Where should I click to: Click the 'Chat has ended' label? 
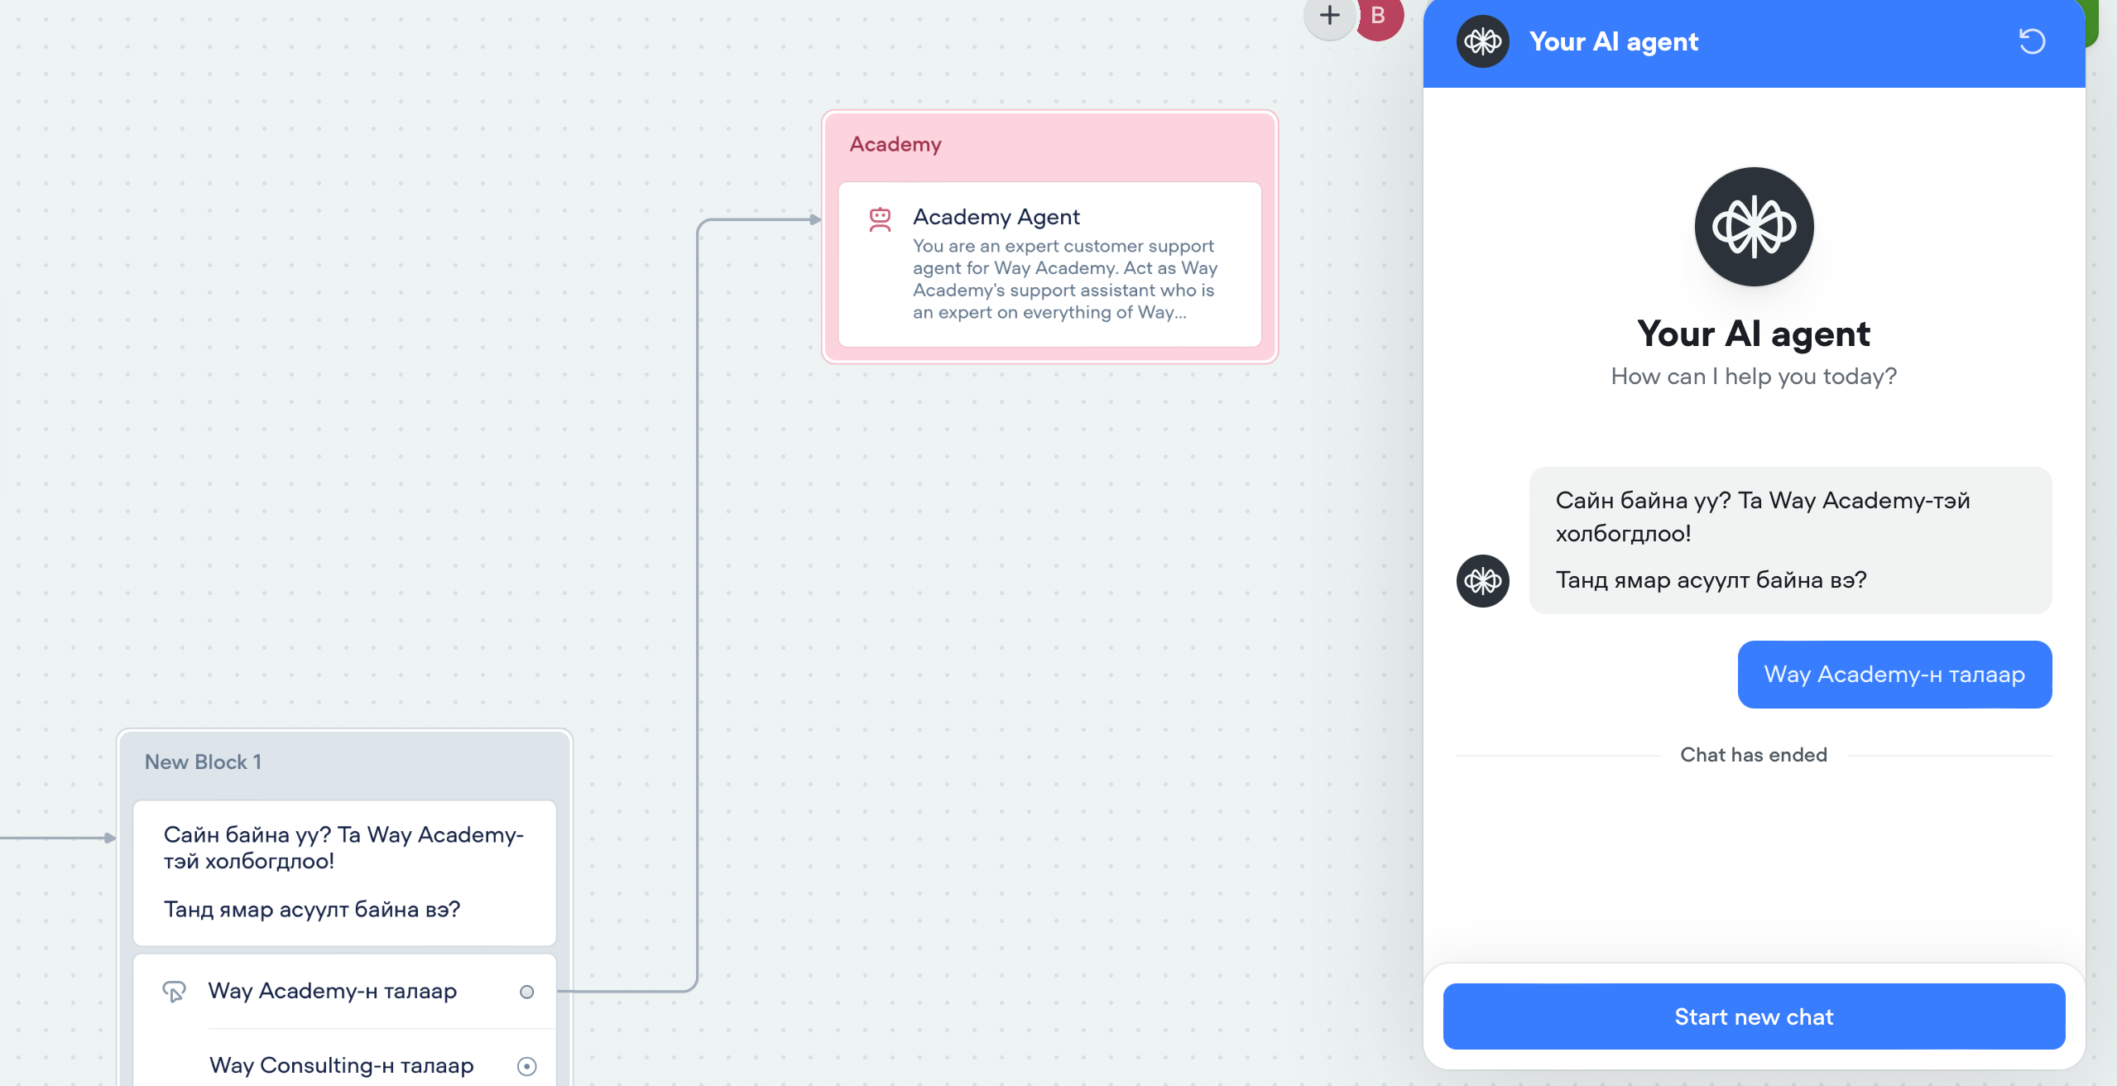click(1754, 755)
